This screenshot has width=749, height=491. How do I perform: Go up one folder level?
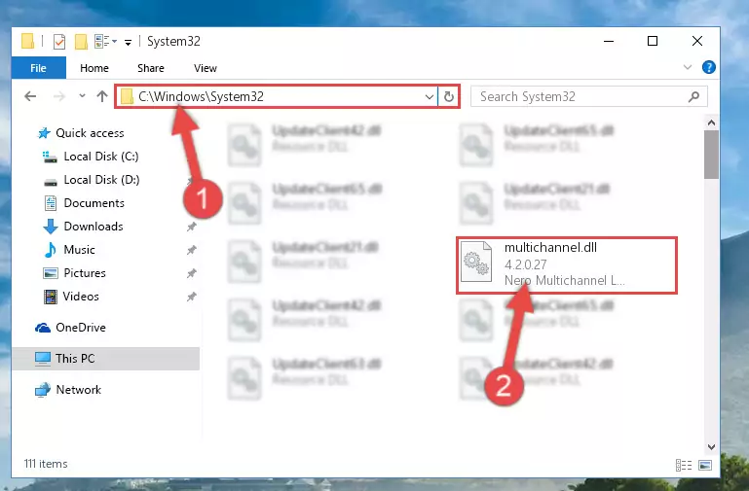(x=101, y=96)
